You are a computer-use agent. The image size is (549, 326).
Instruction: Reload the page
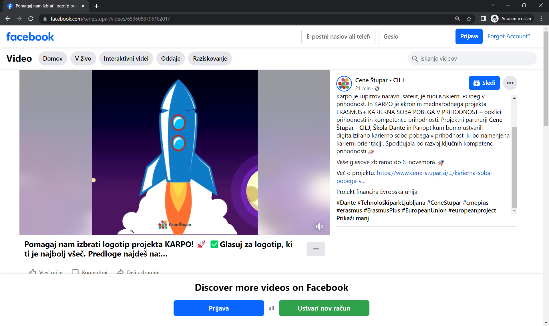pyautogui.click(x=31, y=19)
